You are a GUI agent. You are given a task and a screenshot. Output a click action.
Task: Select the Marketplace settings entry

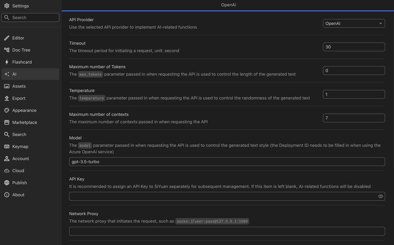(30, 123)
